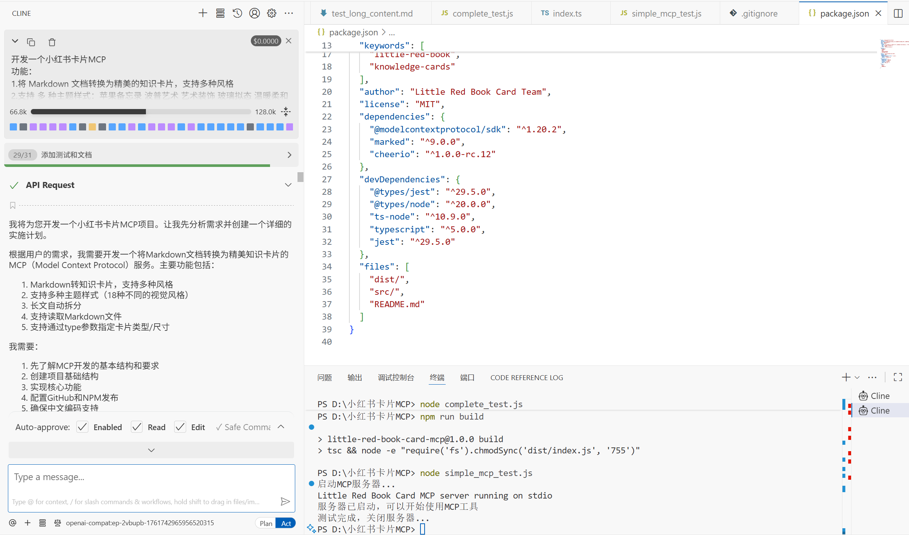This screenshot has height=535, width=909.
Task: Expand the API Request section chevron
Action: 288,185
